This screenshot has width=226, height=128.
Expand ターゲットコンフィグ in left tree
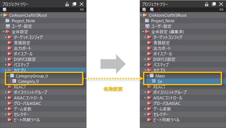coord(6,37)
